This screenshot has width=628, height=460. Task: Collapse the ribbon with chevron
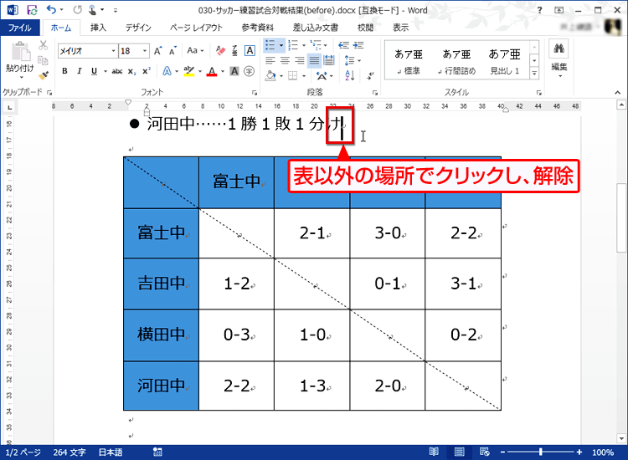(618, 92)
